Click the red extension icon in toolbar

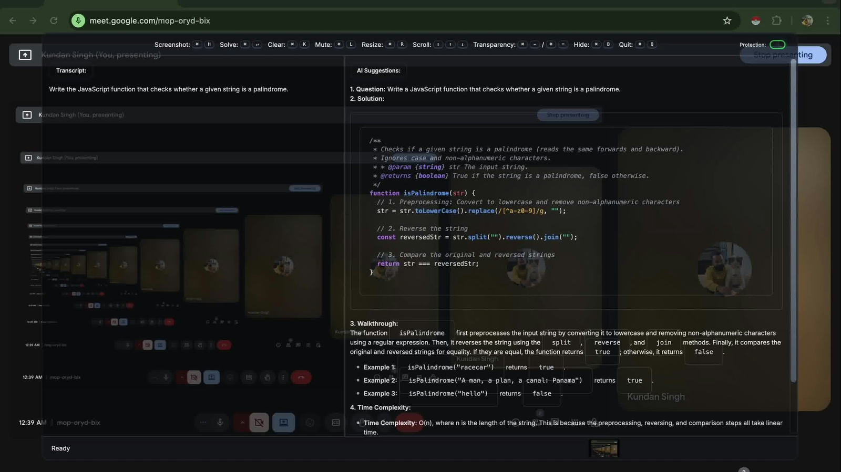(x=756, y=20)
